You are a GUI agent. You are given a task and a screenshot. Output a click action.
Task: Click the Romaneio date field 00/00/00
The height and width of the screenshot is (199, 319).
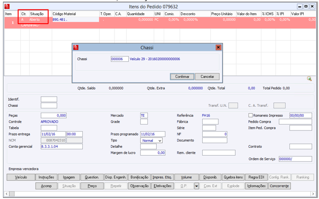(301, 115)
